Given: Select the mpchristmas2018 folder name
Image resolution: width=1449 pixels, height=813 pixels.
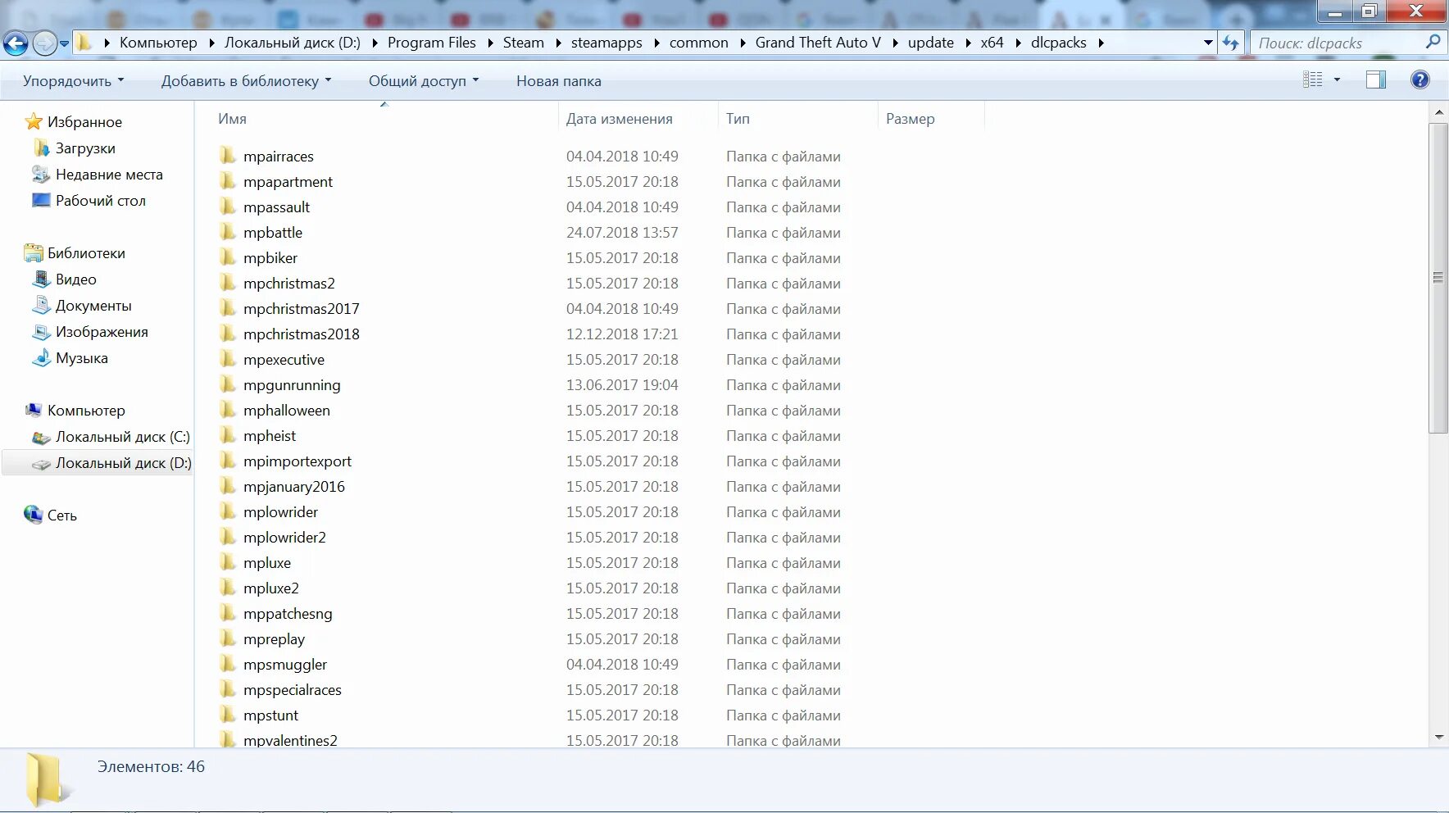Looking at the screenshot, I should coord(302,334).
